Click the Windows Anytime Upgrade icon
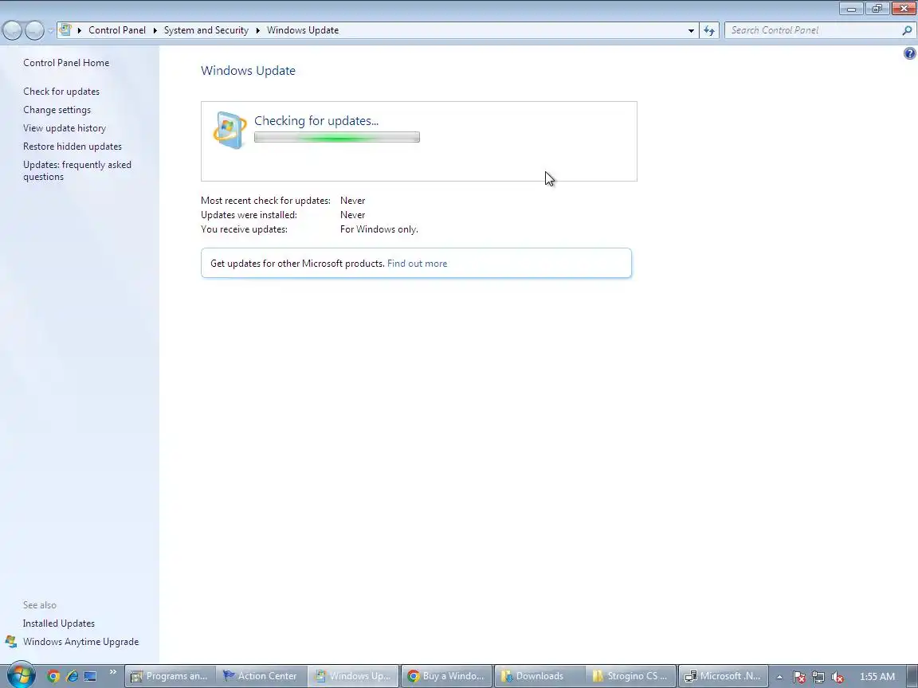The width and height of the screenshot is (918, 688). coord(10,642)
